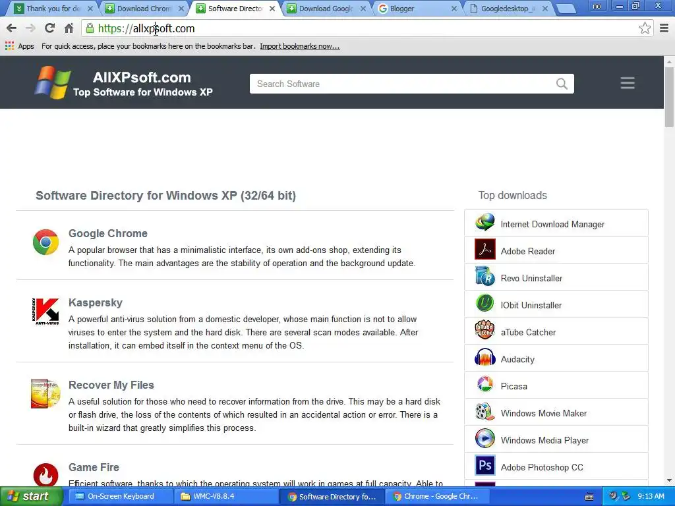Click the IObit Uninstaller icon
The image size is (675, 506).
484,304
